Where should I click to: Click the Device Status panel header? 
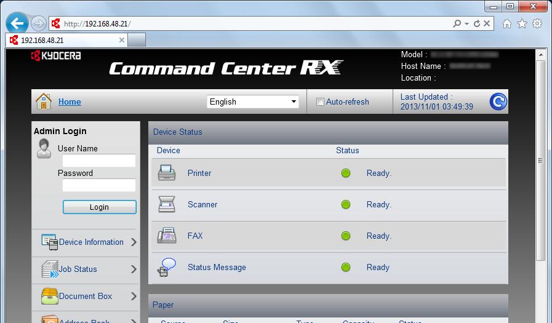point(328,132)
